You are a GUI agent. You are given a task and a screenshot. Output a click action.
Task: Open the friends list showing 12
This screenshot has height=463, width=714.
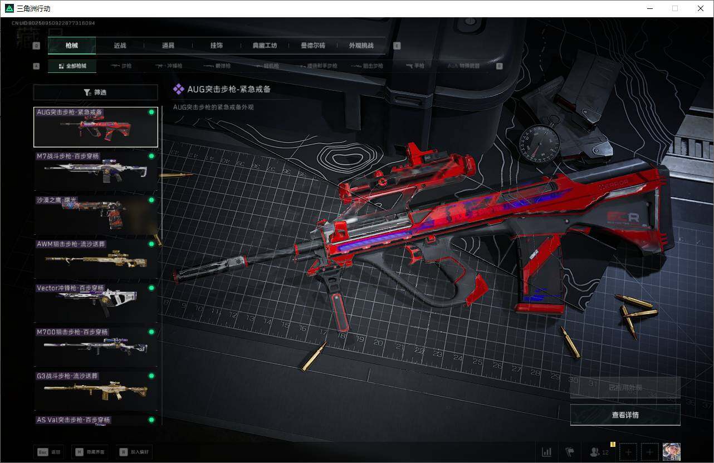coord(599,452)
